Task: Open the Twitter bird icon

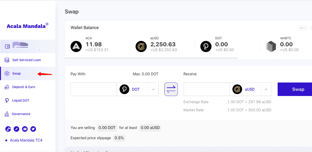Action: (x=33, y=129)
